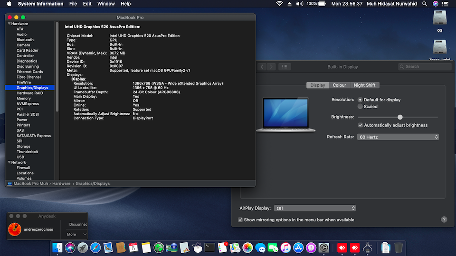The image size is (456, 256).
Task: Click the back arrow in Built-in Display window
Action: (262, 67)
